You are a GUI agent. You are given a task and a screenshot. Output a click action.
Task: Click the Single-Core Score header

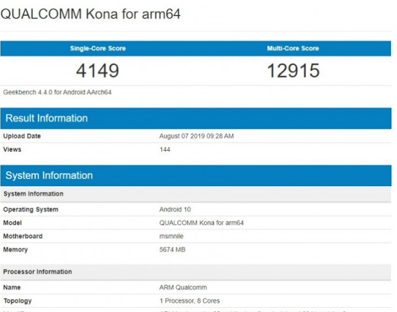(x=98, y=48)
